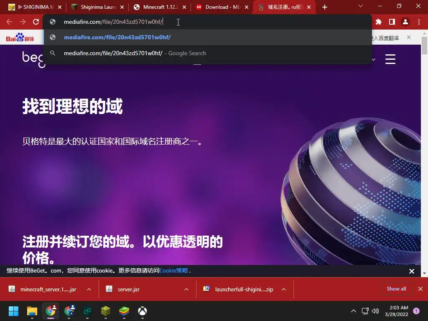This screenshot has width=428, height=321.
Task: Show hidden system tray icons
Action: click(354, 311)
